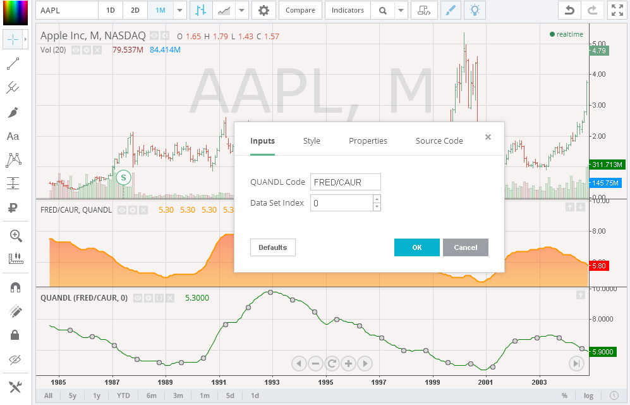630x405 pixels.
Task: Toggle stay in drawing mode pencil
Action: [15, 311]
